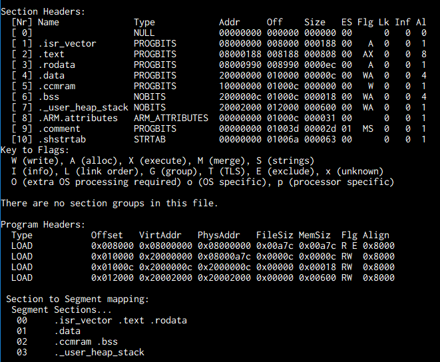The width and height of the screenshot is (440, 362).
Task: Click the .ccmram name in section headers
Action: coord(57,86)
